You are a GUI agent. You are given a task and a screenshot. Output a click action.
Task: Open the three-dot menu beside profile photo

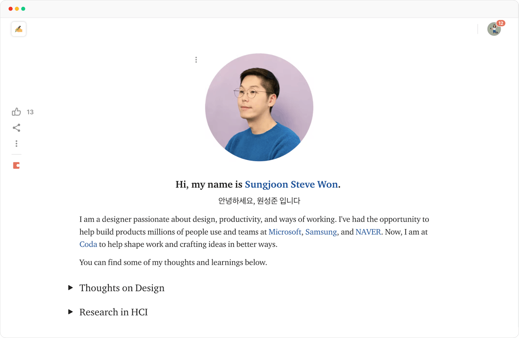click(196, 60)
